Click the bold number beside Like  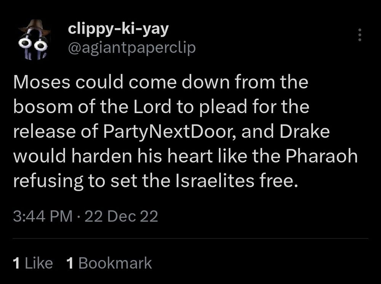pos(16,263)
